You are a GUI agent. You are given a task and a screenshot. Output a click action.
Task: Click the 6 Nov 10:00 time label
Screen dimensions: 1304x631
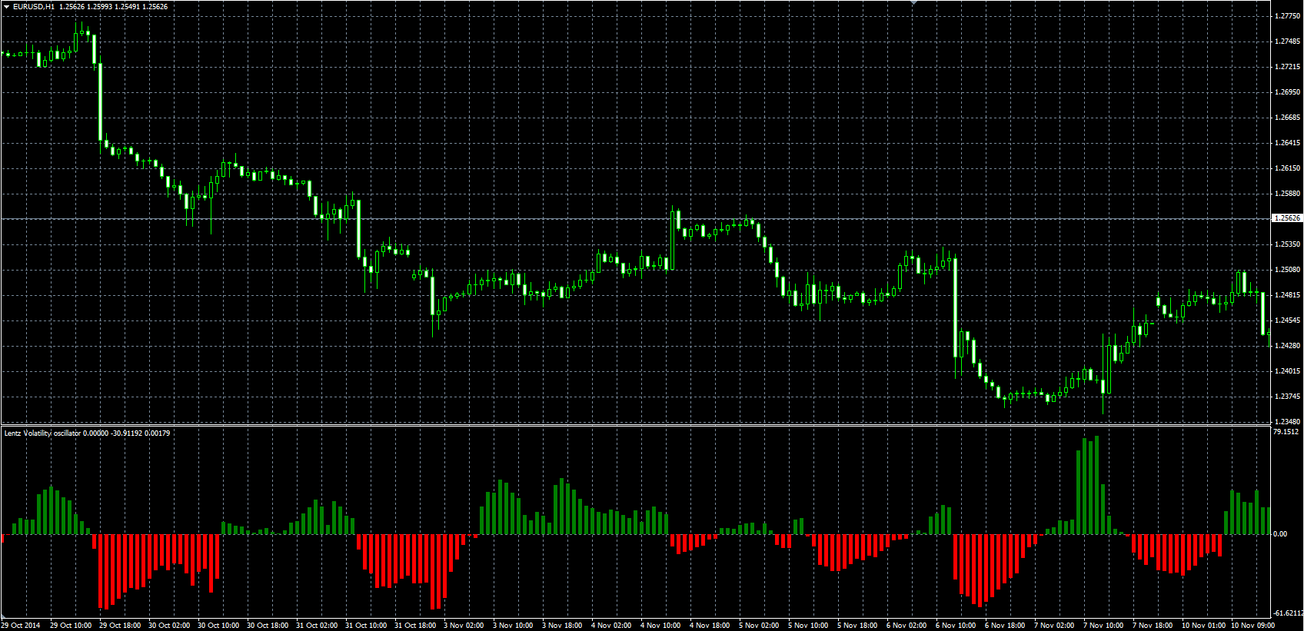point(956,626)
